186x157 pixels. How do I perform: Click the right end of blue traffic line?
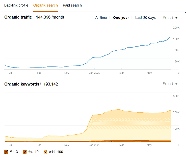pyautogui.click(x=170, y=37)
